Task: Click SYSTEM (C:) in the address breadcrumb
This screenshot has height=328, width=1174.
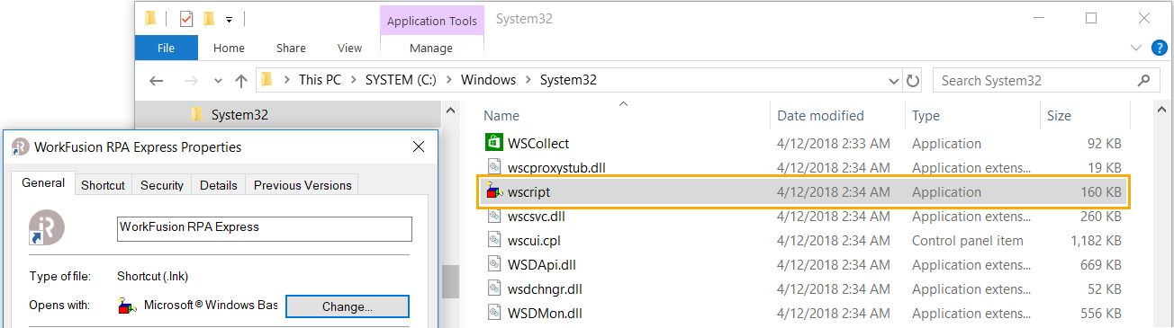Action: [401, 80]
